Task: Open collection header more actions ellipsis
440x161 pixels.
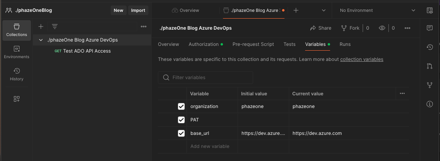Action: [x=407, y=28]
